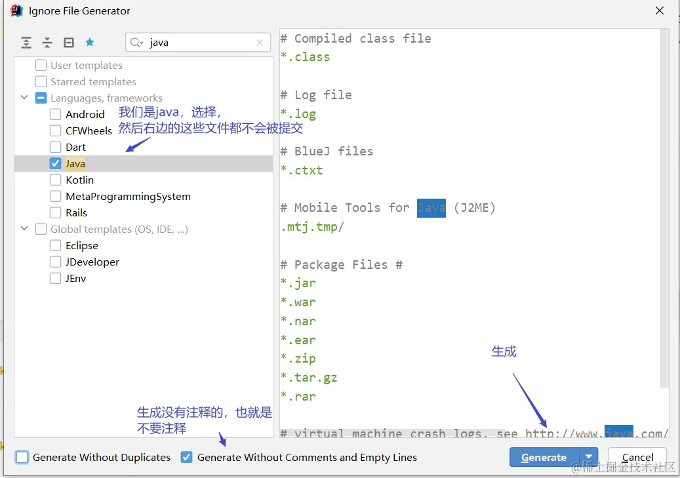This screenshot has width=680, height=478.
Task: Collapse the Global templates tree node
Action: [24, 229]
